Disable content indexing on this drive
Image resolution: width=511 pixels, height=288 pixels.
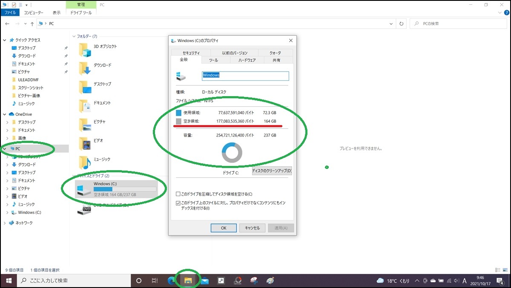tap(178, 203)
